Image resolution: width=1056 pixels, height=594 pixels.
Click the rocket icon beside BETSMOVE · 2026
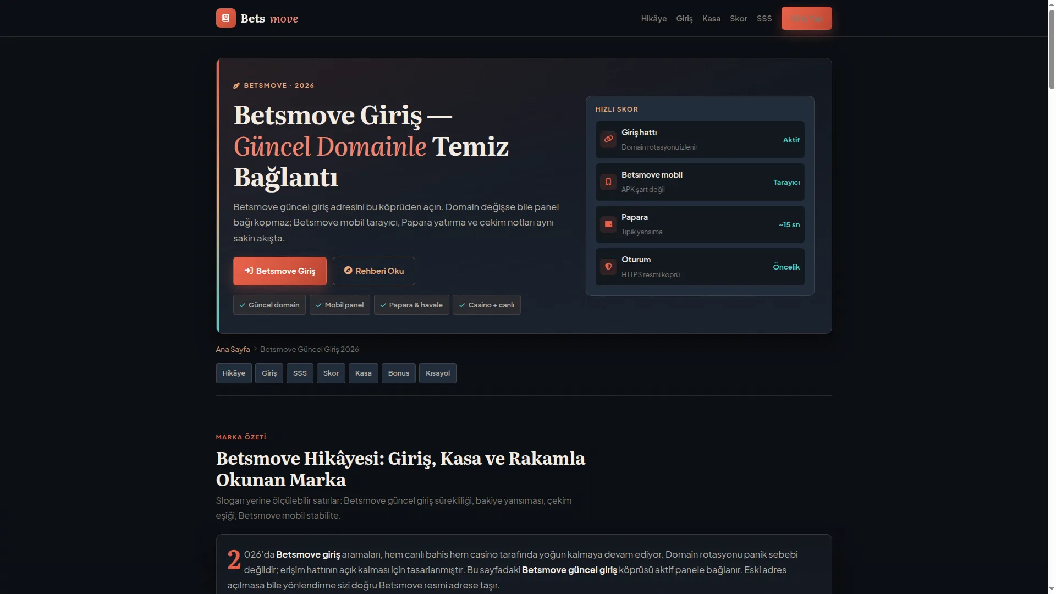pos(237,86)
